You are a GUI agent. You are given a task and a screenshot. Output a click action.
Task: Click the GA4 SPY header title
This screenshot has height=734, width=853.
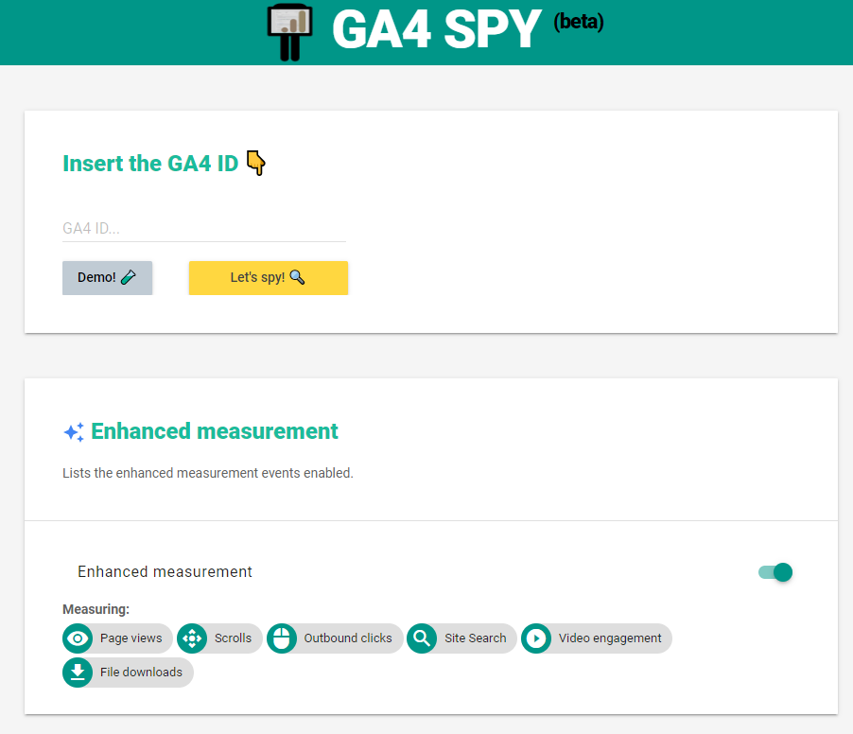(x=436, y=29)
